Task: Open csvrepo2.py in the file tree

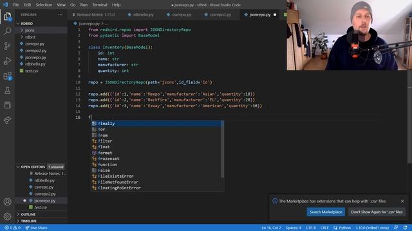Action: 36,51
